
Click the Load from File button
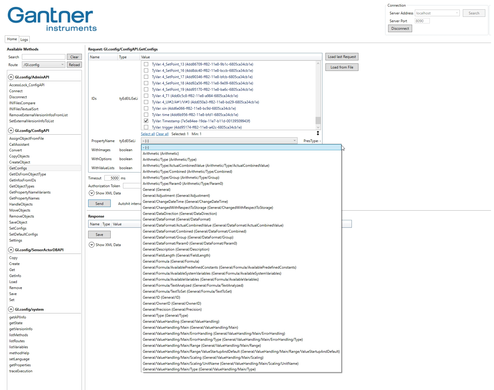point(341,67)
